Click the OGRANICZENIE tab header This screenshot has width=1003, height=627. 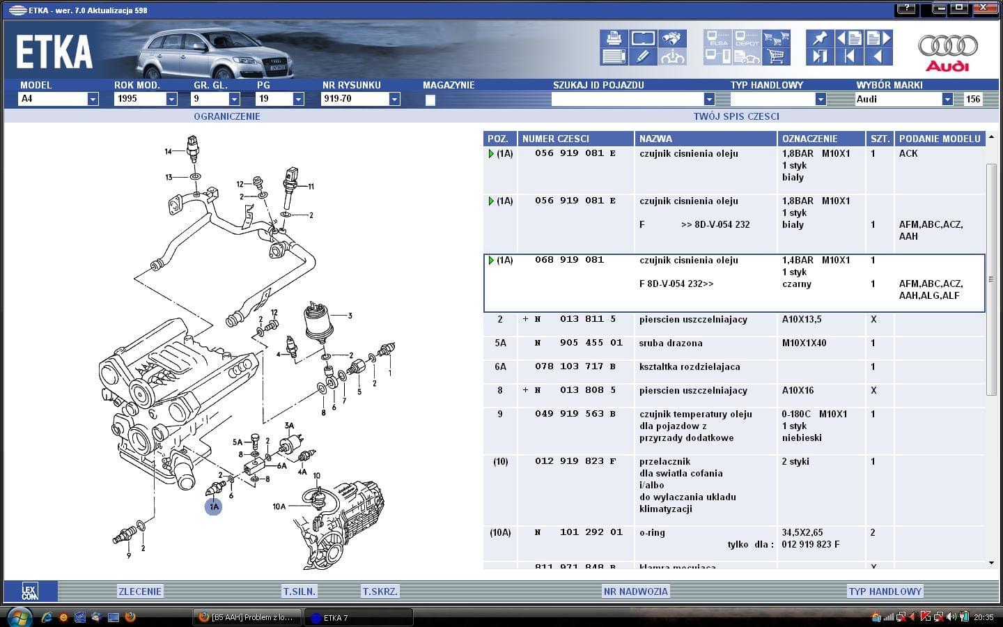(227, 116)
